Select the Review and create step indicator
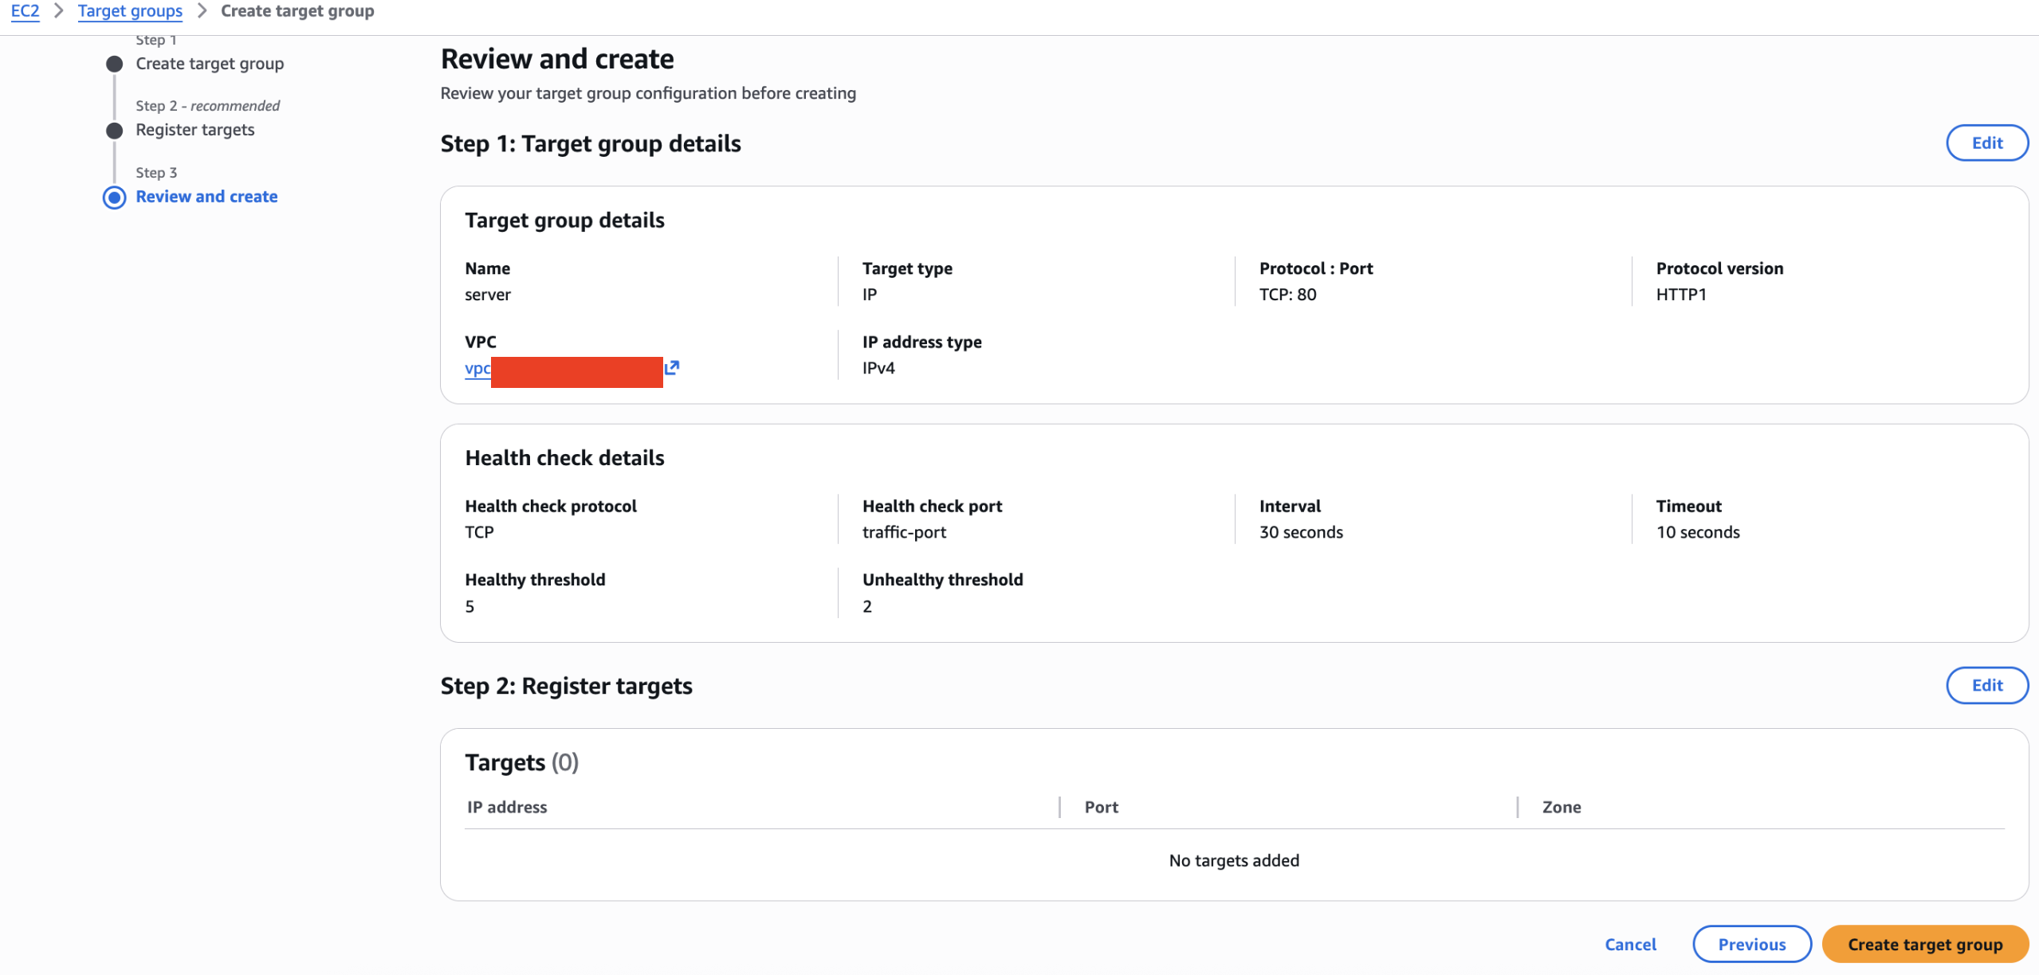Viewport: 2039px width, 975px height. (x=115, y=198)
